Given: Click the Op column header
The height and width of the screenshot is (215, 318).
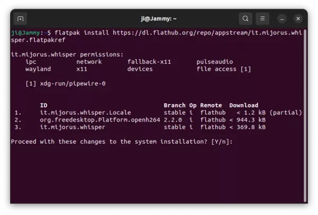Looking at the screenshot, I should [x=193, y=106].
